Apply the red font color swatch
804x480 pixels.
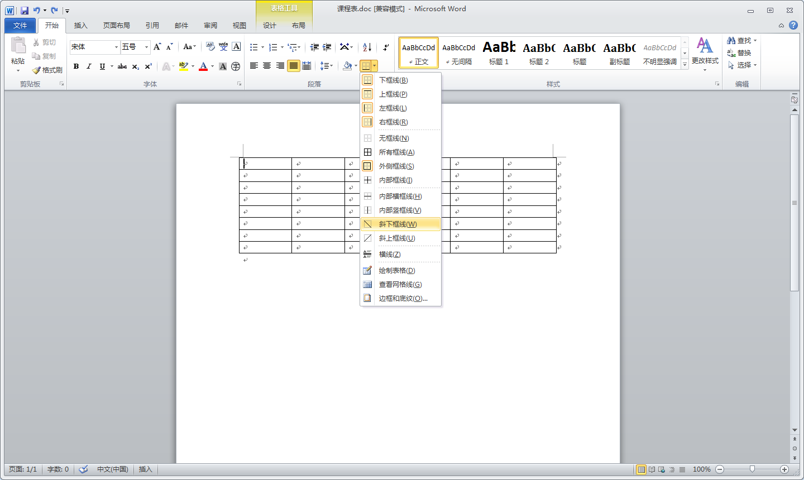click(x=203, y=66)
